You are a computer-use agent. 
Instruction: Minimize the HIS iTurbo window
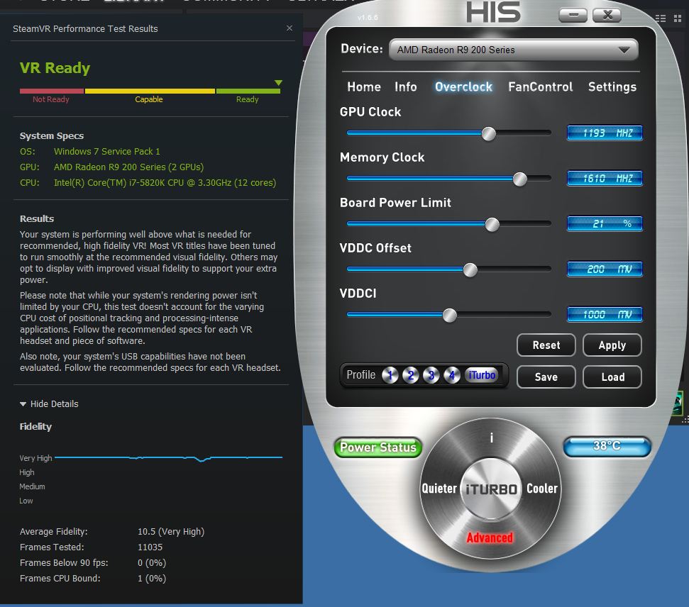pyautogui.click(x=573, y=15)
